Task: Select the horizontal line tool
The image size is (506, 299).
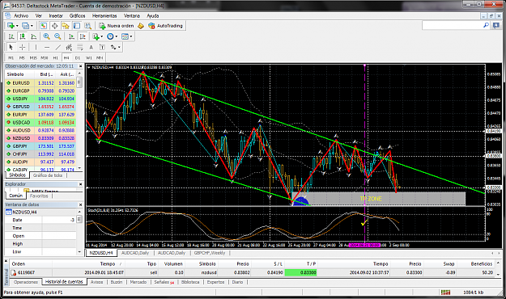Action: [47, 48]
